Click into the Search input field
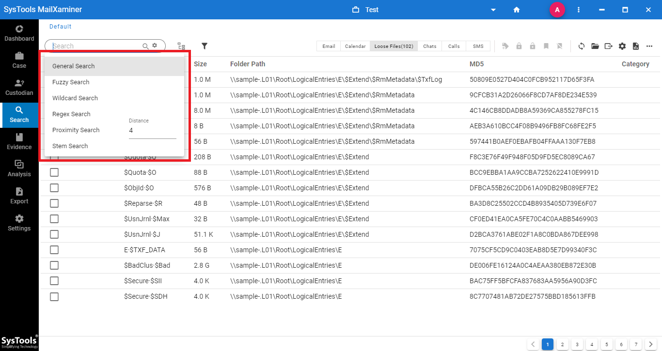Viewport: 662px width, 351px height. click(x=97, y=46)
